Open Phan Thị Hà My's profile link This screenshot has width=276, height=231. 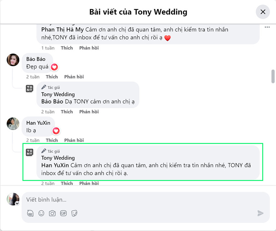(x=62, y=30)
